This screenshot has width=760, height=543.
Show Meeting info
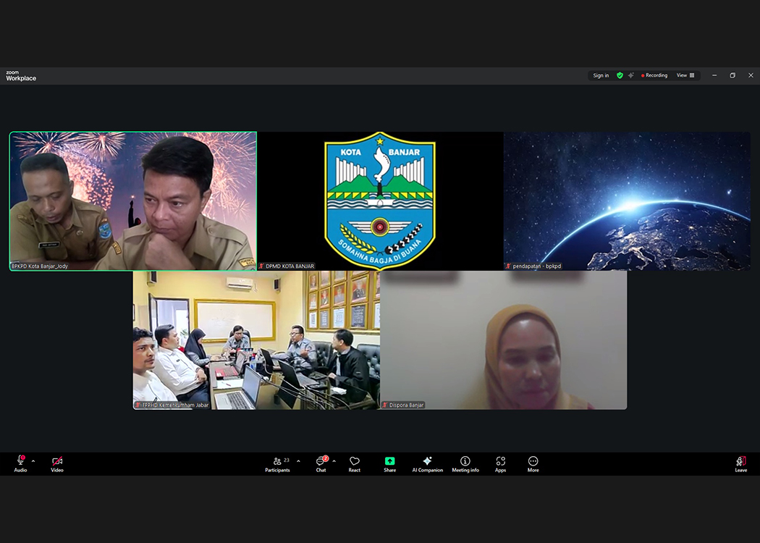[x=465, y=463]
